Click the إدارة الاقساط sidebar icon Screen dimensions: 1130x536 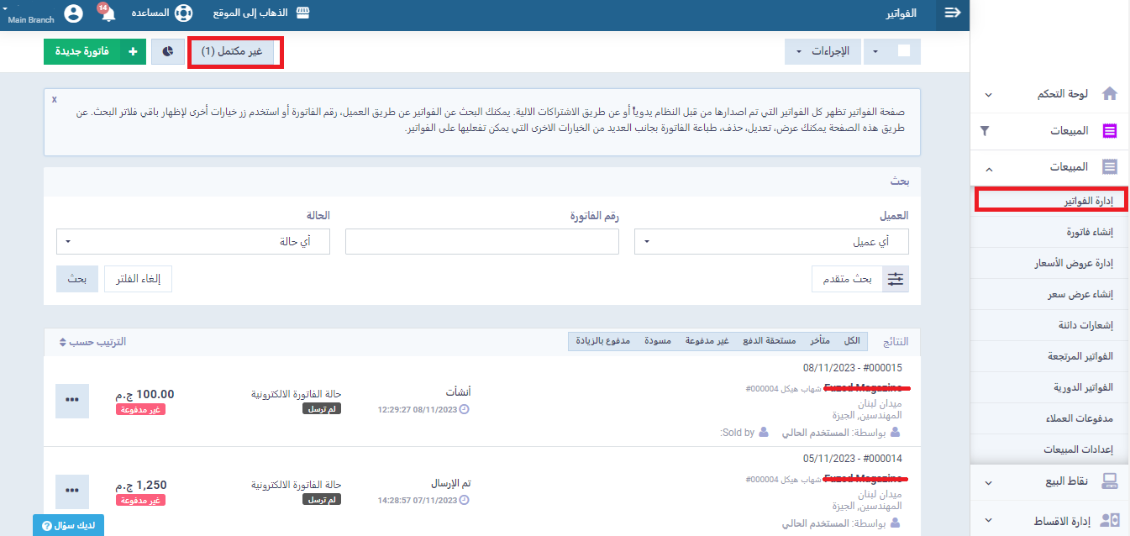[x=1110, y=522]
